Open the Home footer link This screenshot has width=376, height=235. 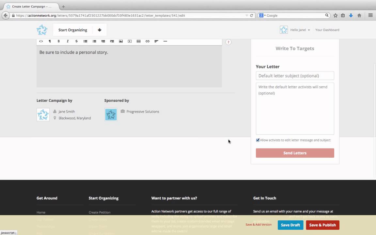click(x=41, y=212)
